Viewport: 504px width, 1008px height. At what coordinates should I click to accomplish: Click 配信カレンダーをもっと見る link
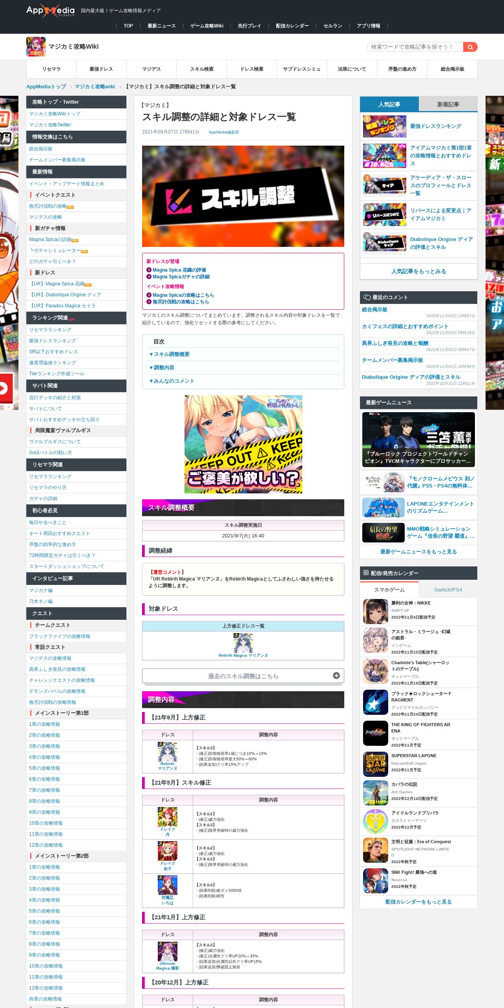pyautogui.click(x=418, y=902)
